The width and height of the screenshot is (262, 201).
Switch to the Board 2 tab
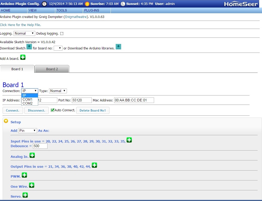(52, 69)
